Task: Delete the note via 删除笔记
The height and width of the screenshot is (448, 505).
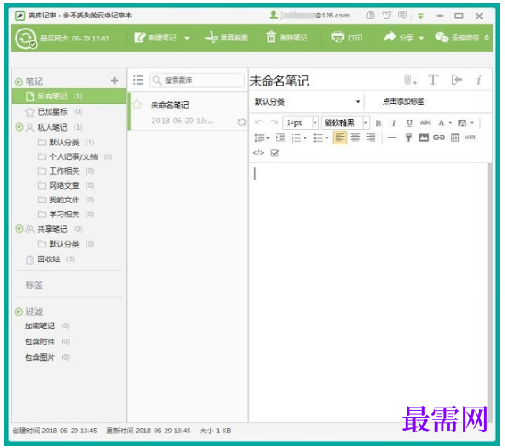Action: pos(287,38)
